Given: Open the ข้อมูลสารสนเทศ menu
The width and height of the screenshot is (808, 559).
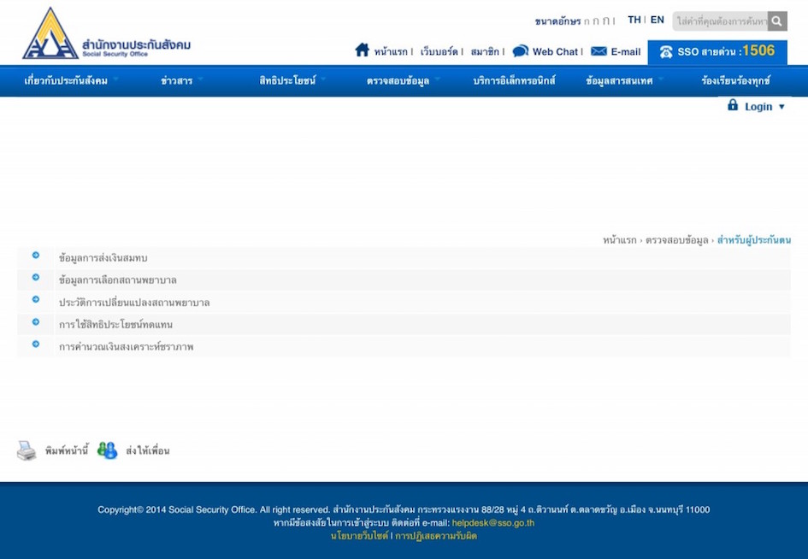Looking at the screenshot, I should (619, 81).
